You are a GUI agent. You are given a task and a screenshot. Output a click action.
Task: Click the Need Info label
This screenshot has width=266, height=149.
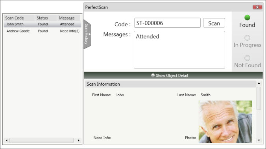[102, 138]
